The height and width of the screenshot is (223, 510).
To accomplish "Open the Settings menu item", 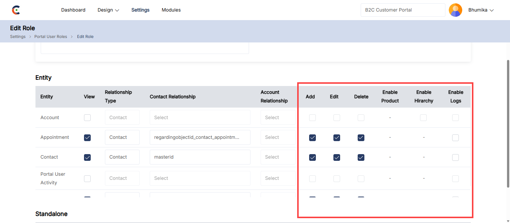I will [x=140, y=10].
